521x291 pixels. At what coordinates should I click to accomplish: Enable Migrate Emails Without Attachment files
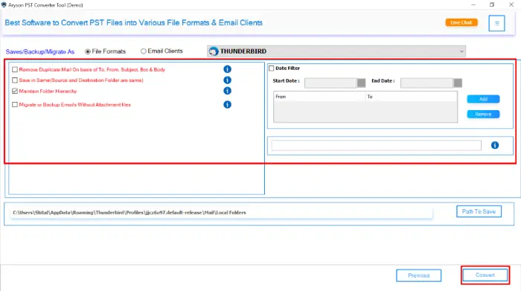(15, 105)
